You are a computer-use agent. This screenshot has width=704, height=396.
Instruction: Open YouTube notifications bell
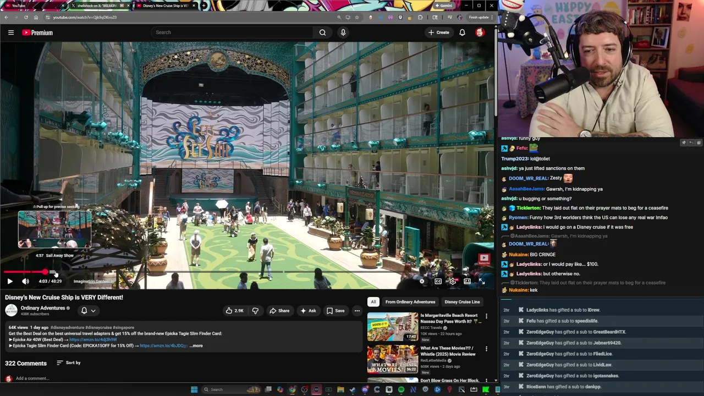462,32
